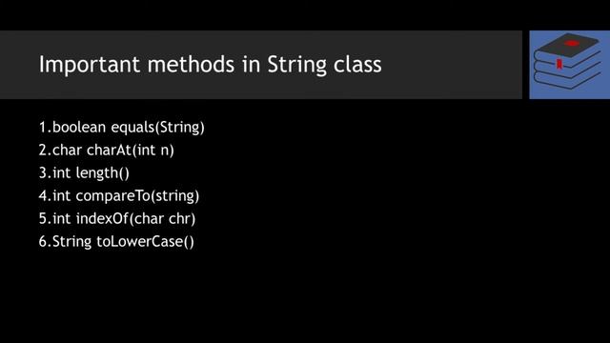The width and height of the screenshot is (610, 343).
Task: Click the 'int n' parameter in charAt line
Action: (x=153, y=151)
